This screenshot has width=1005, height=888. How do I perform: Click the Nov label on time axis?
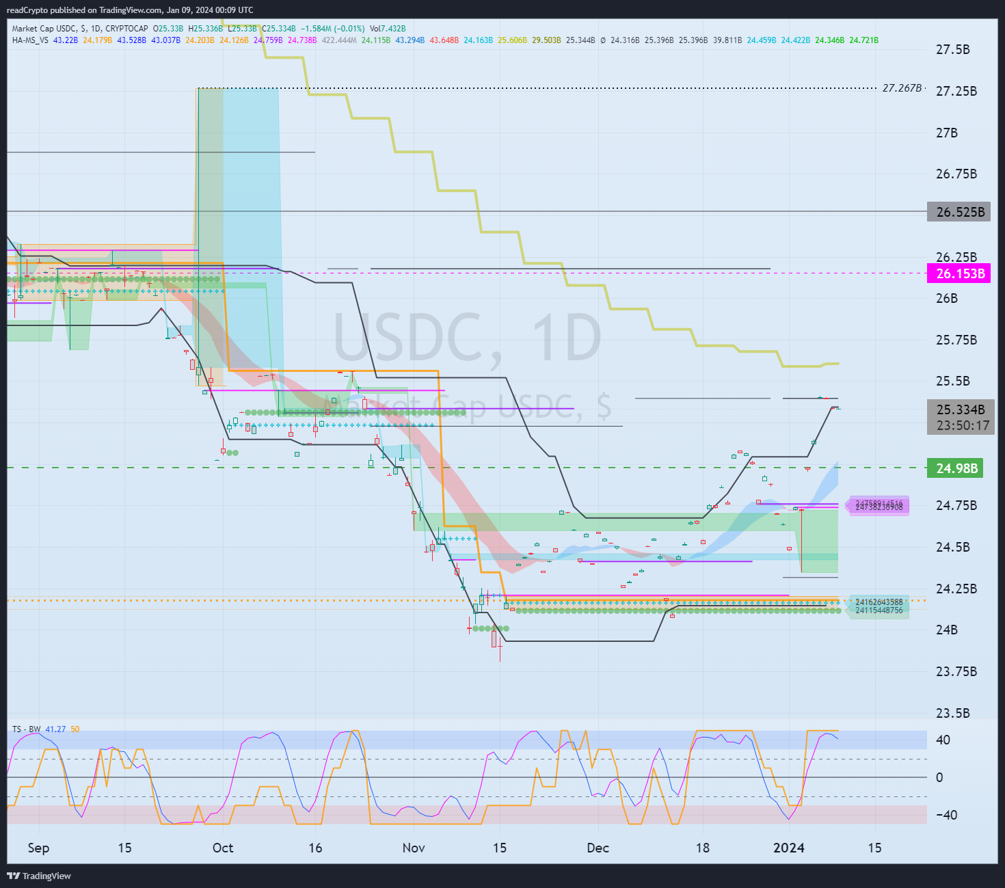(414, 848)
